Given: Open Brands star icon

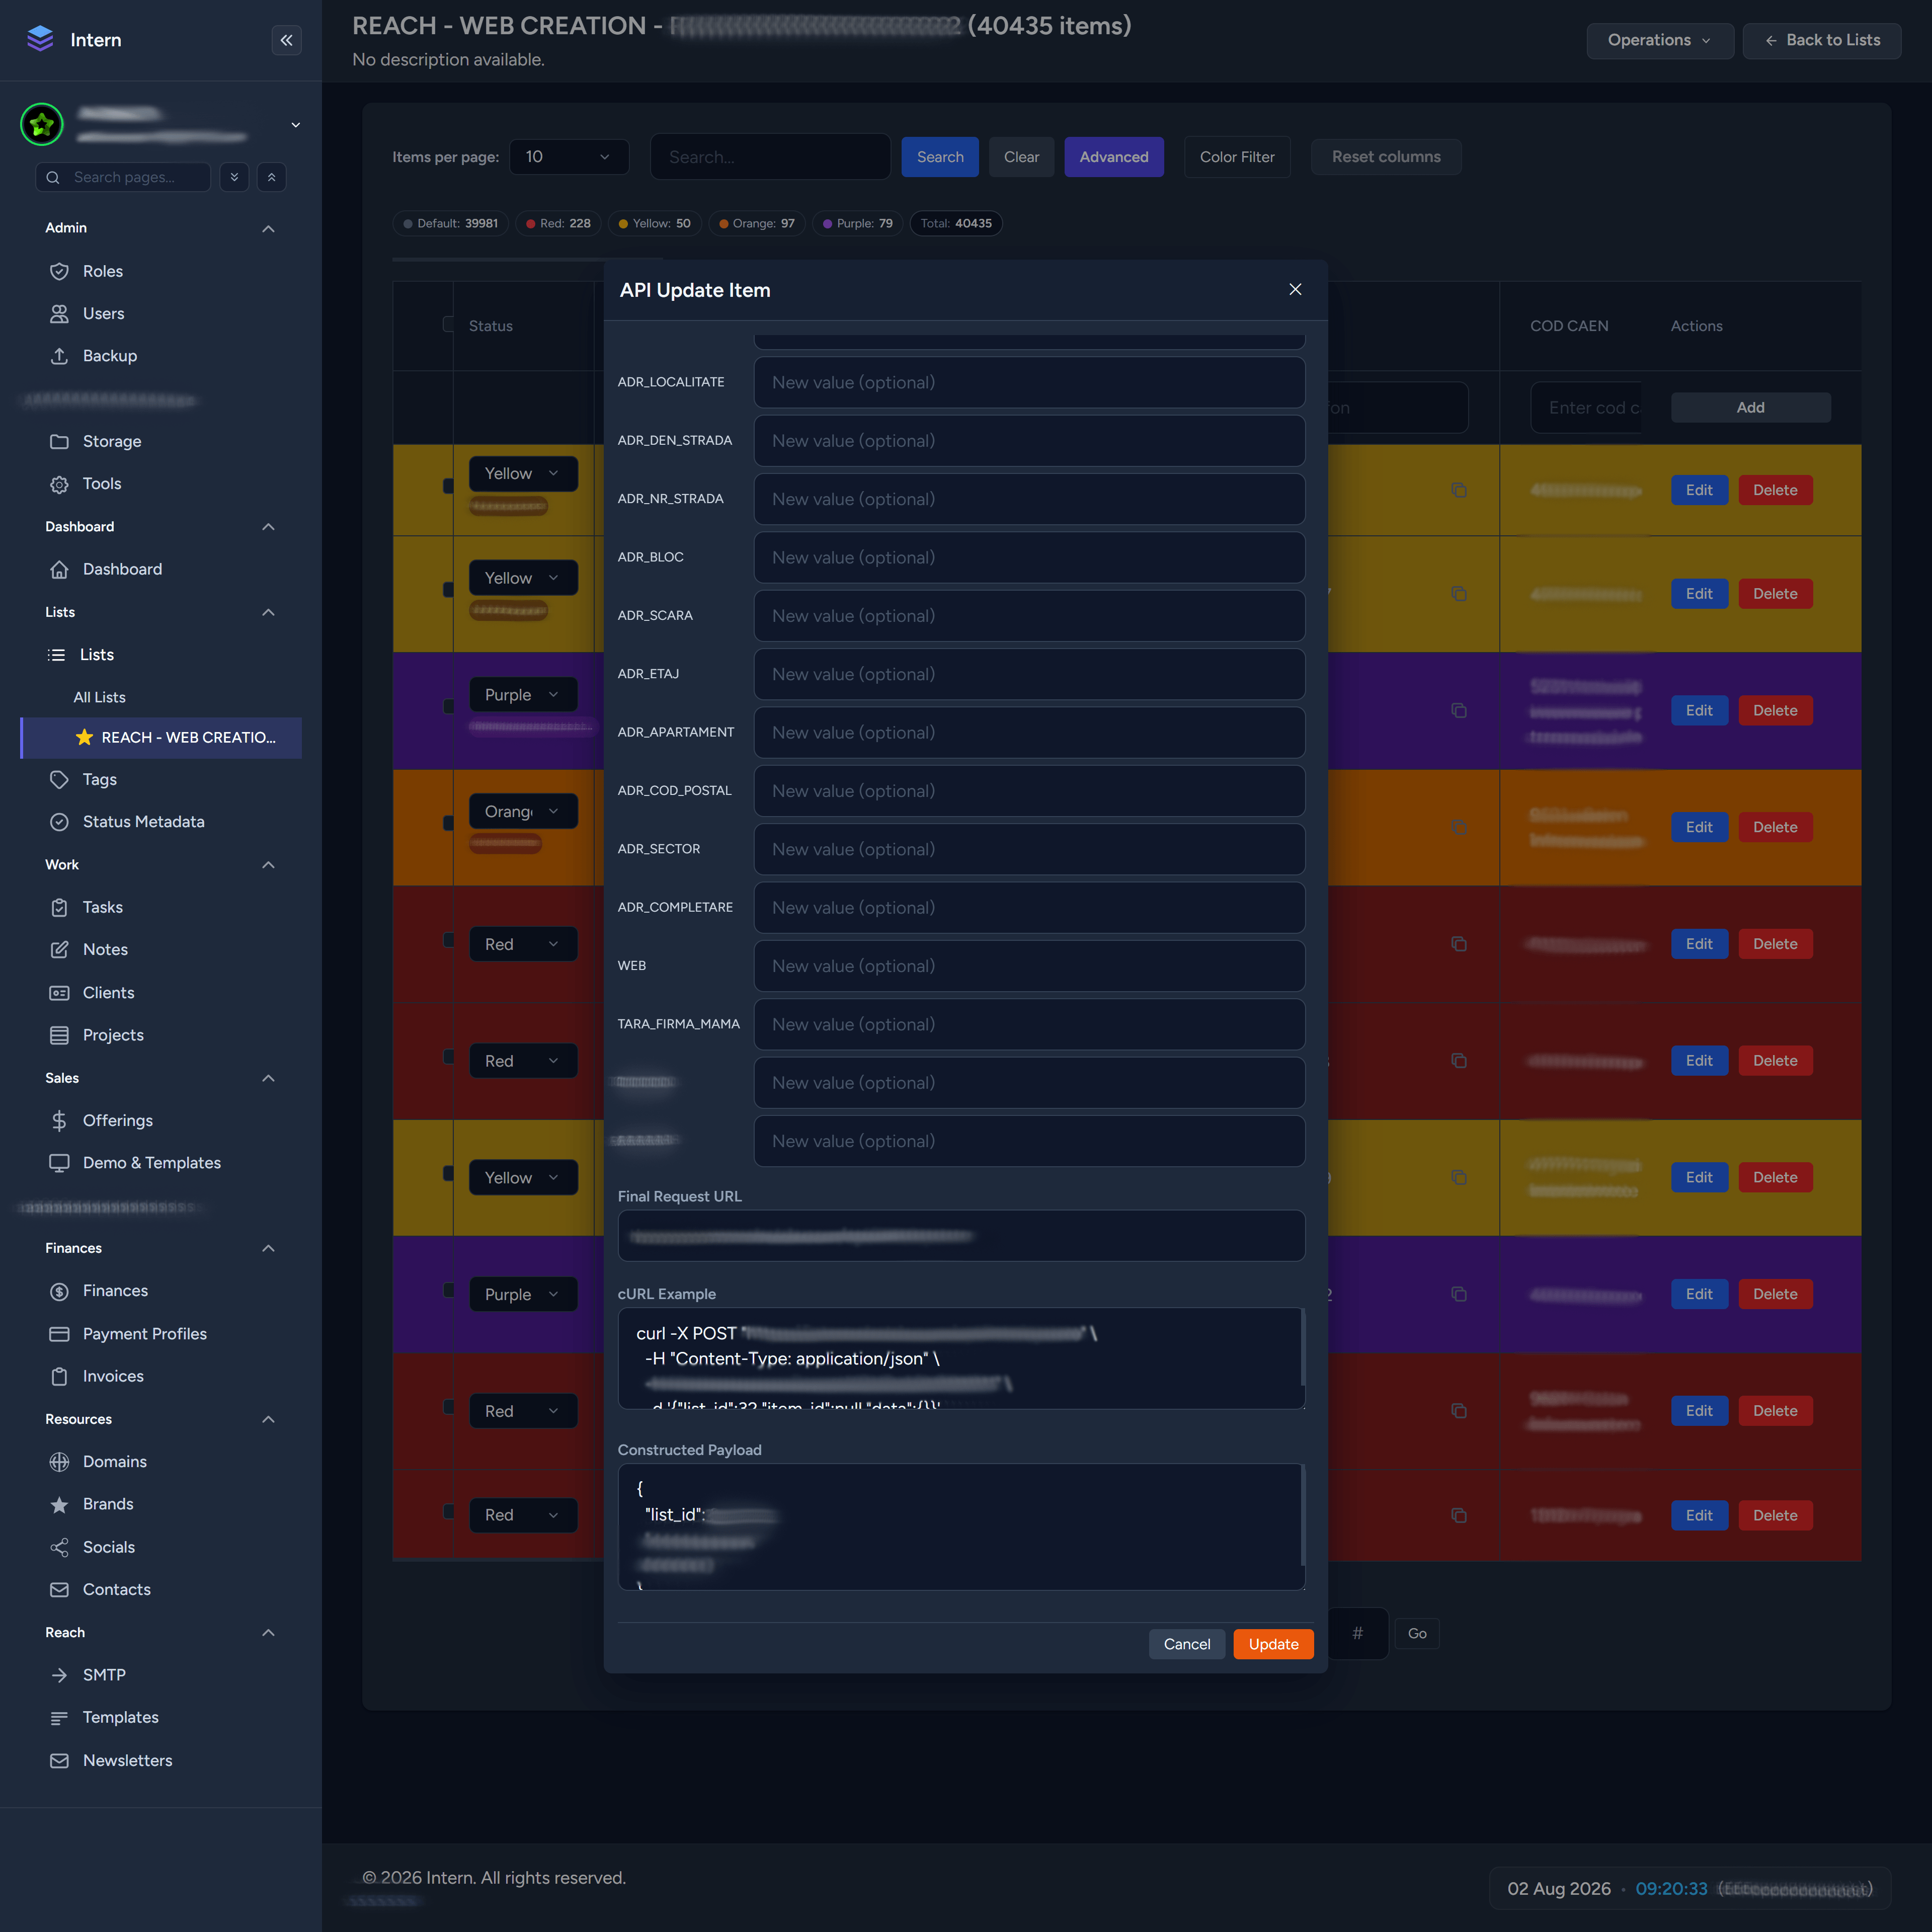Looking at the screenshot, I should pyautogui.click(x=59, y=1504).
